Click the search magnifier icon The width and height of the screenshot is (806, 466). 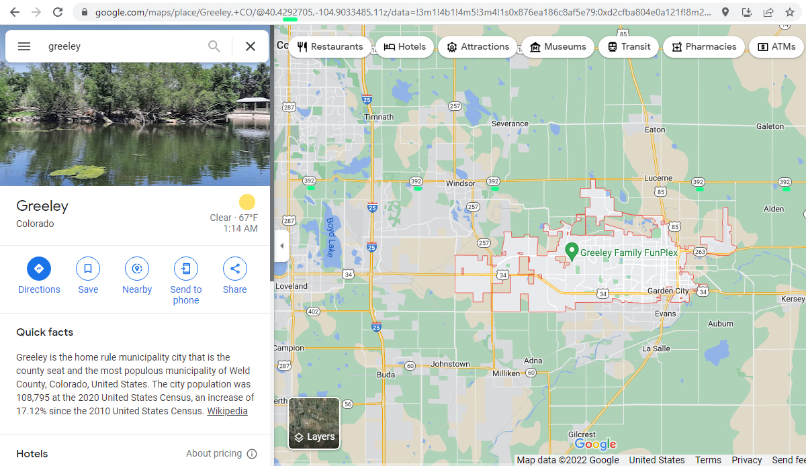214,46
